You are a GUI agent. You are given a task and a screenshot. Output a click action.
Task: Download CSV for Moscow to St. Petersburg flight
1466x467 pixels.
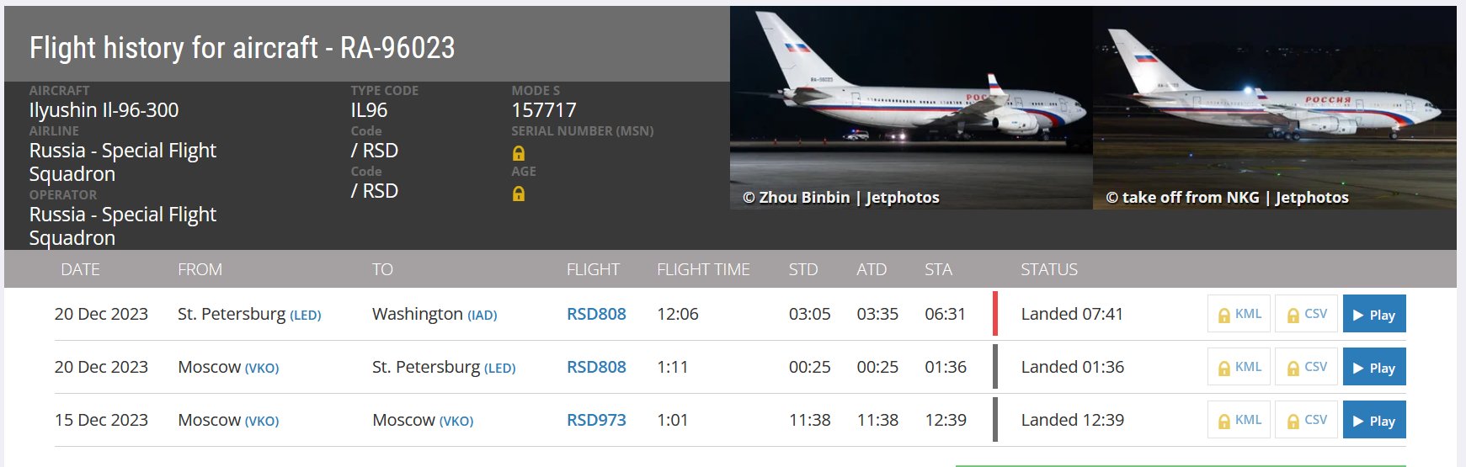pyautogui.click(x=1306, y=368)
